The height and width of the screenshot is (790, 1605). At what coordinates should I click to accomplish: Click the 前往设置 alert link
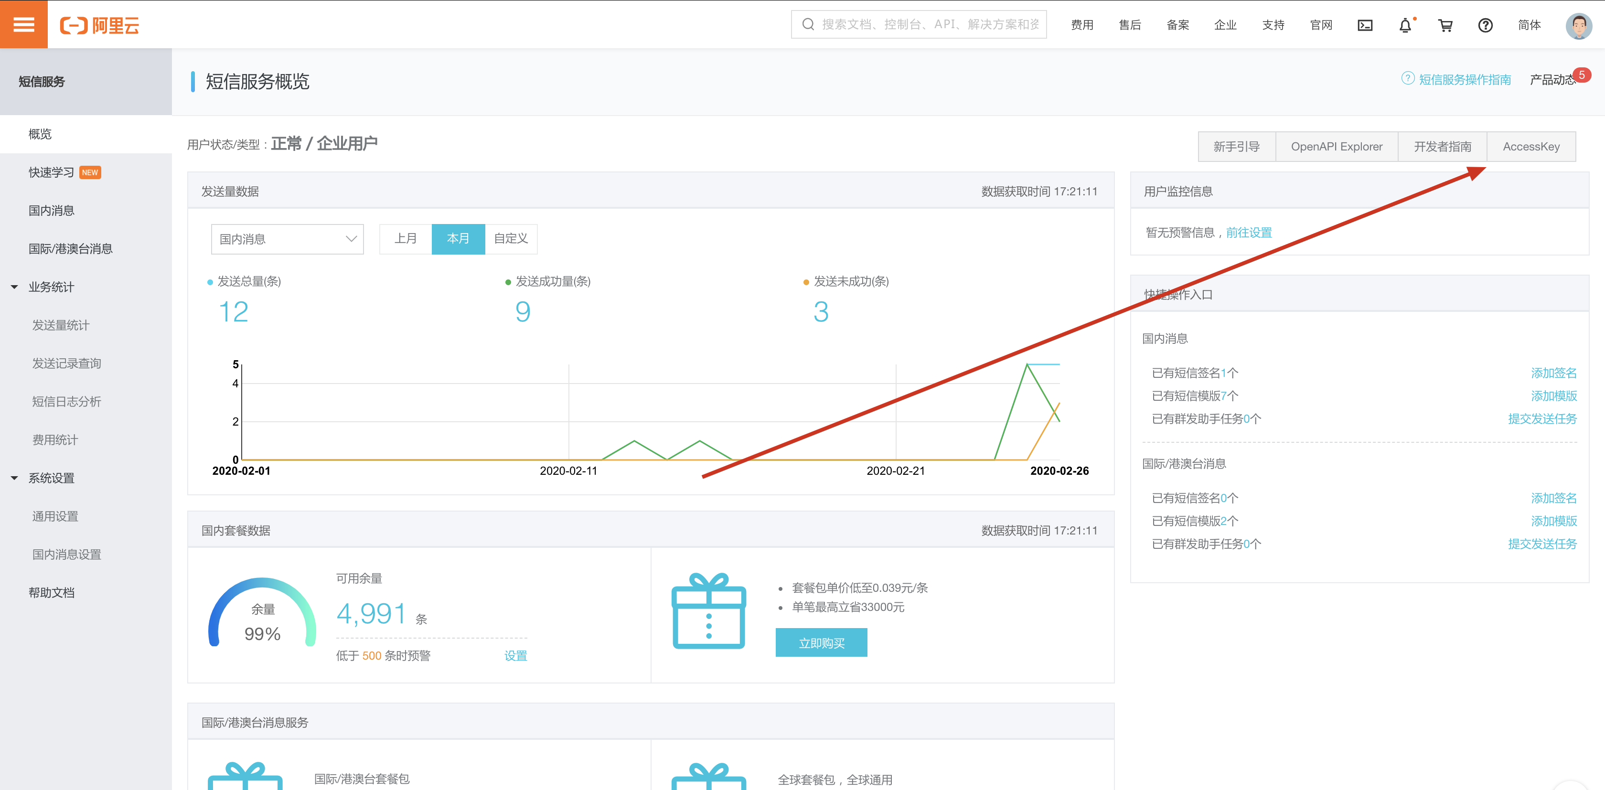tap(1249, 233)
